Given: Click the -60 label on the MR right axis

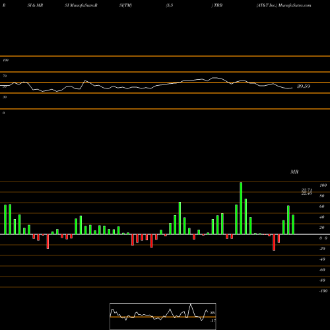Looking at the screenshot, I should coord(322,270).
